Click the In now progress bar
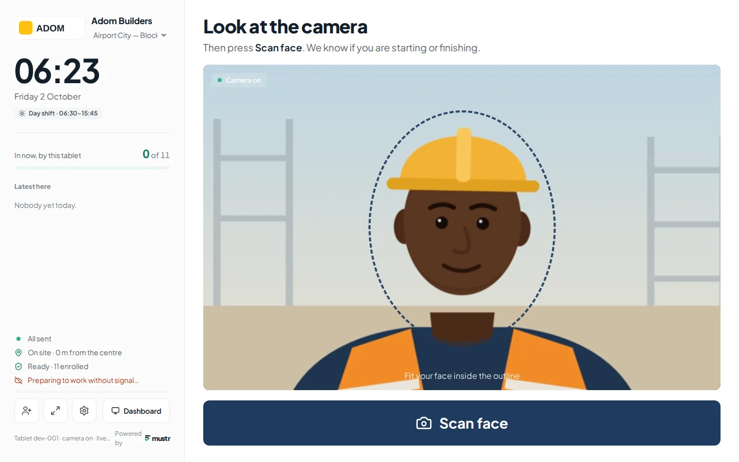The height and width of the screenshot is (462, 739). click(x=92, y=168)
